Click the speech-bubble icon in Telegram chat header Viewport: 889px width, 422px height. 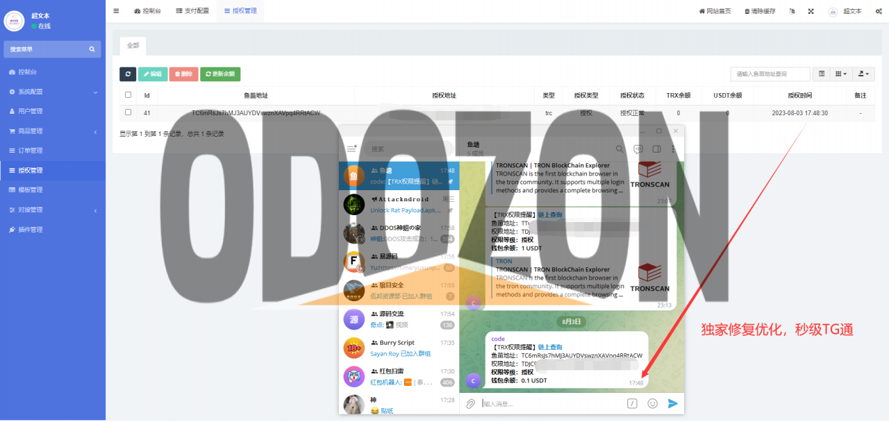(x=638, y=149)
